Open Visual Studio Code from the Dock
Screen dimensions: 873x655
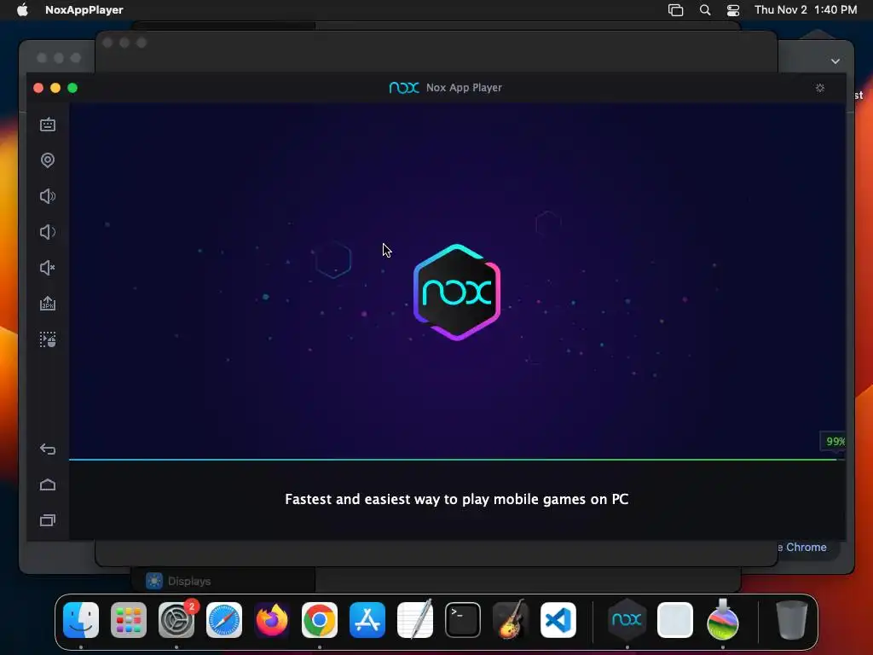click(558, 619)
